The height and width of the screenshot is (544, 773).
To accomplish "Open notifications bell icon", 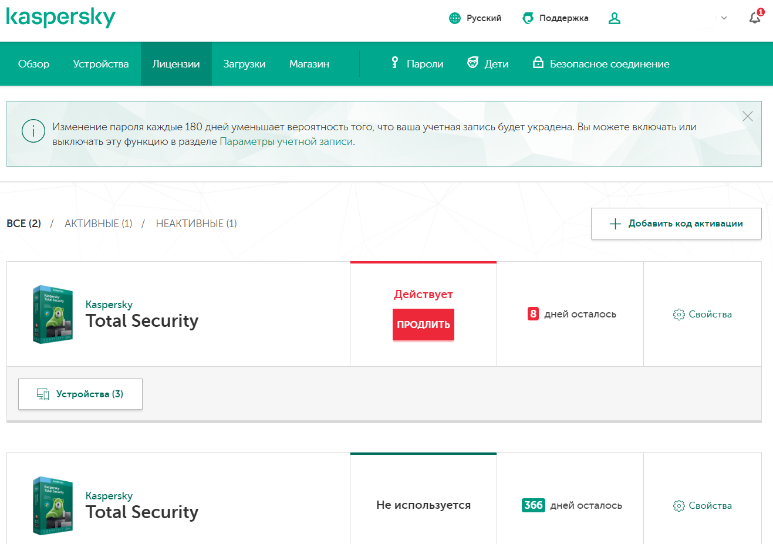I will (x=755, y=18).
